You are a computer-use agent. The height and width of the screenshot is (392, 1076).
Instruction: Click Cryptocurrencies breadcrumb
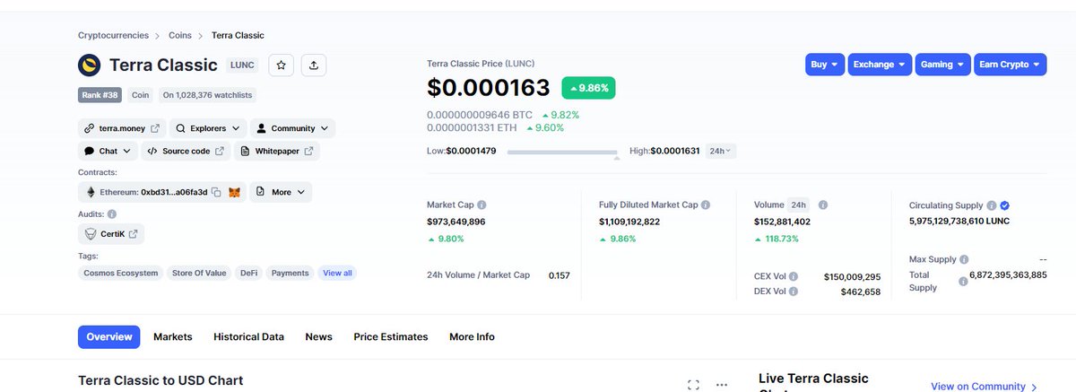(113, 35)
